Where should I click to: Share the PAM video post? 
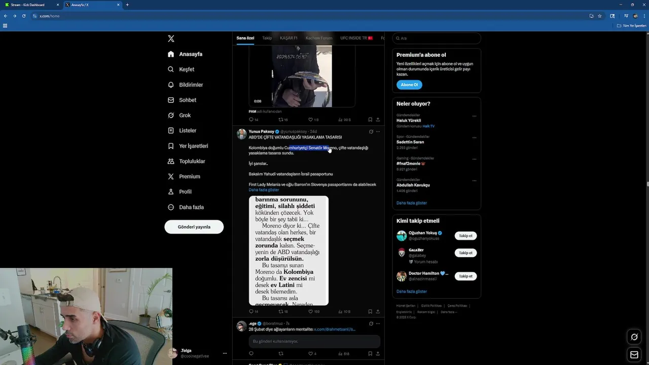(378, 120)
